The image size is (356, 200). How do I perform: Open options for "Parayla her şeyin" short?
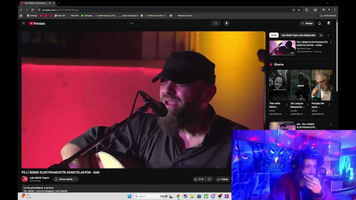(329, 105)
